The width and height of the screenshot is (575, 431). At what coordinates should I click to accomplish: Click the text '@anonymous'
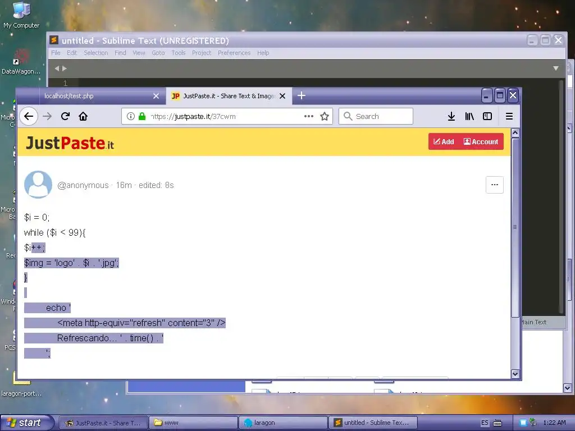83,185
